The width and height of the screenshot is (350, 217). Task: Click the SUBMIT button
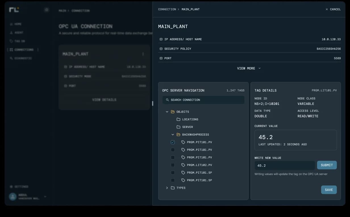327,165
